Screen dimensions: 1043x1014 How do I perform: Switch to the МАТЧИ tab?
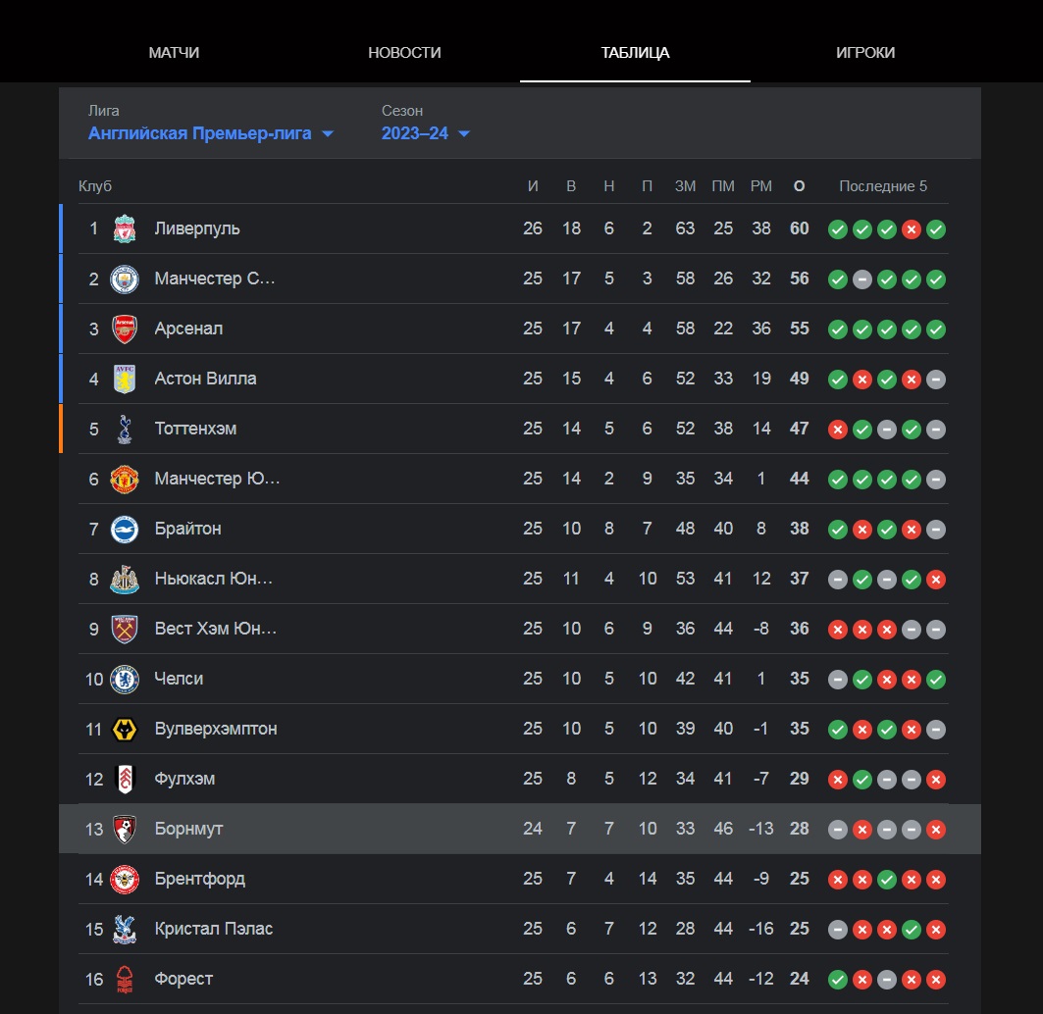pyautogui.click(x=174, y=53)
